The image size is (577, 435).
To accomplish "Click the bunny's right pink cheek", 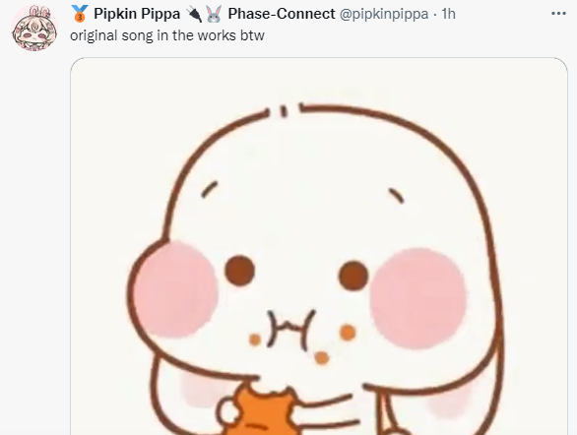I will click(x=418, y=298).
